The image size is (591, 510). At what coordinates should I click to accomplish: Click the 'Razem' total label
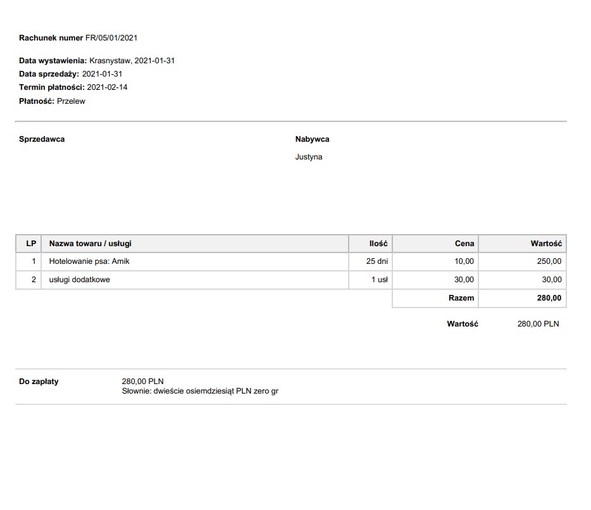point(461,298)
